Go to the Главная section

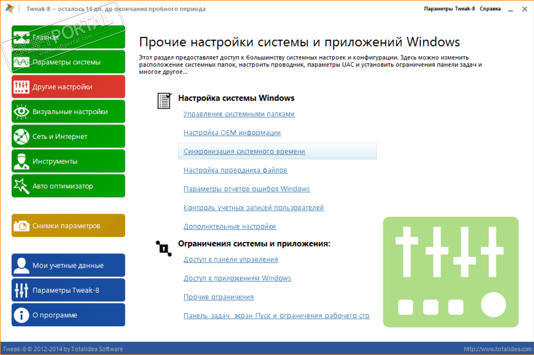(x=68, y=37)
